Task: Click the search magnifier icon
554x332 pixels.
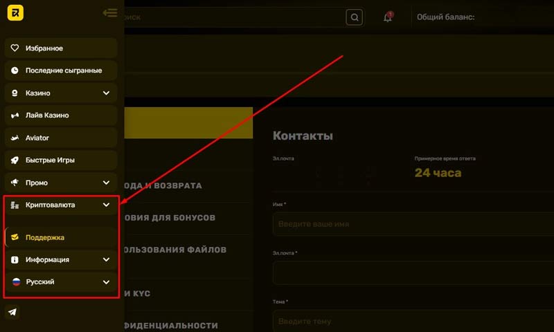Action: 354,17
